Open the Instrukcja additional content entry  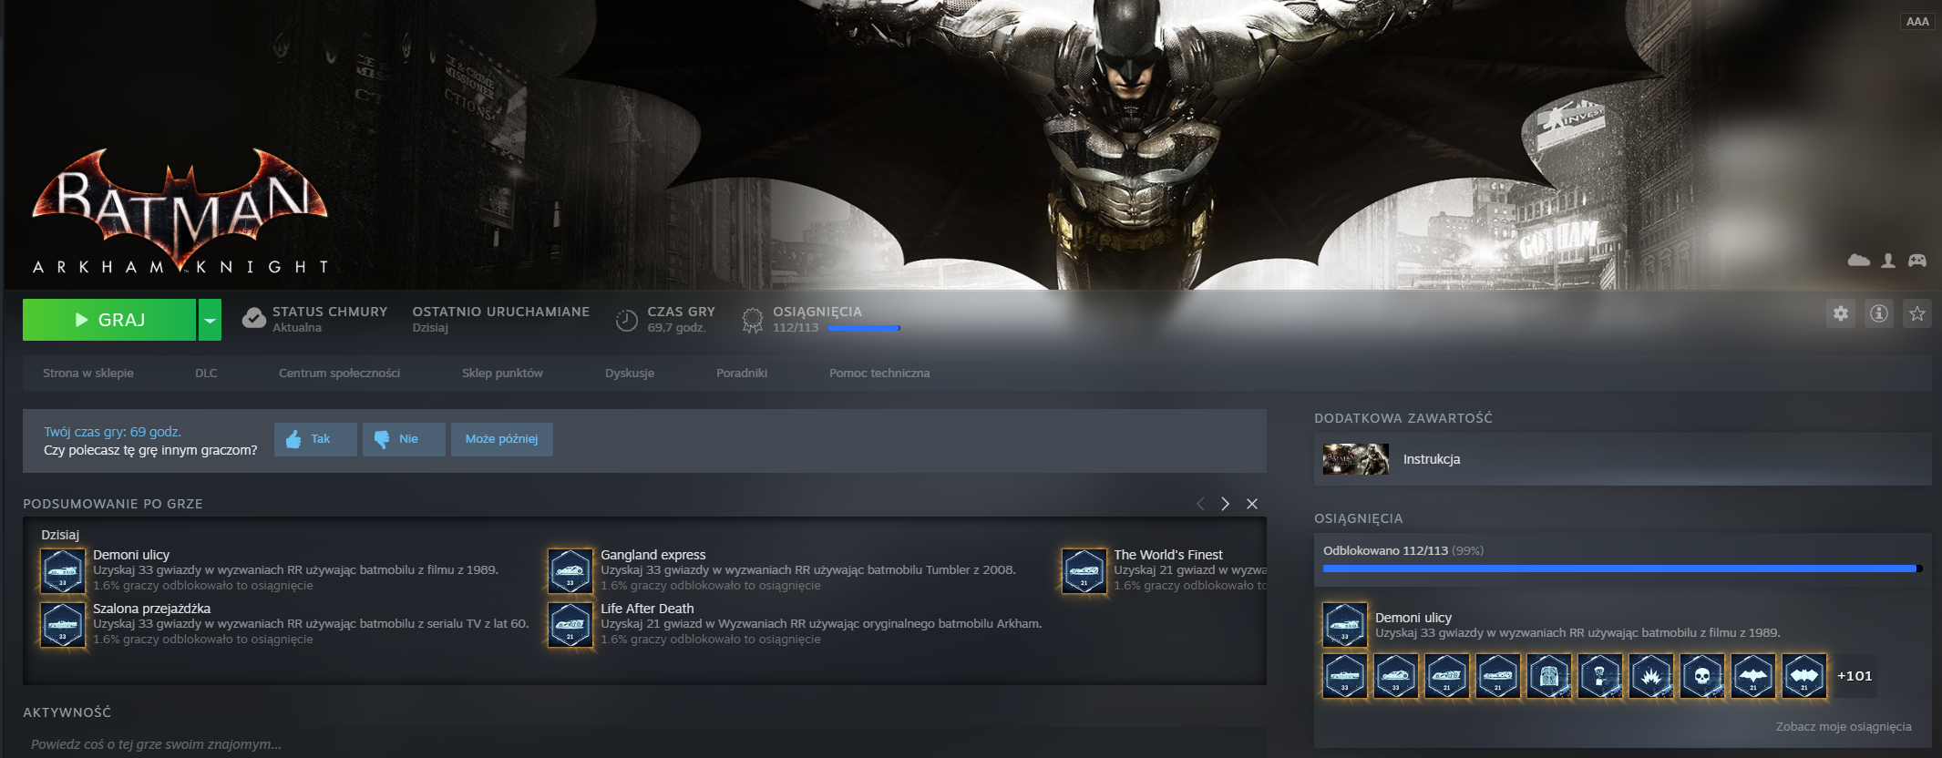pos(1622,459)
